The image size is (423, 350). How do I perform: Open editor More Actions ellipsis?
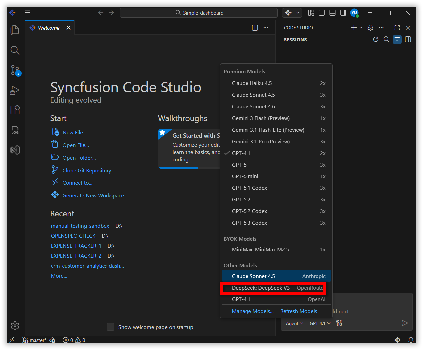[x=266, y=28]
